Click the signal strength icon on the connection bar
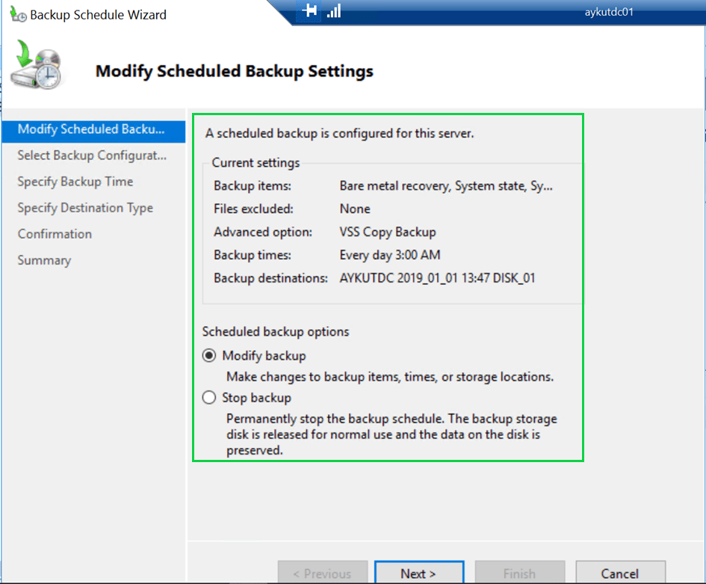 coord(334,11)
